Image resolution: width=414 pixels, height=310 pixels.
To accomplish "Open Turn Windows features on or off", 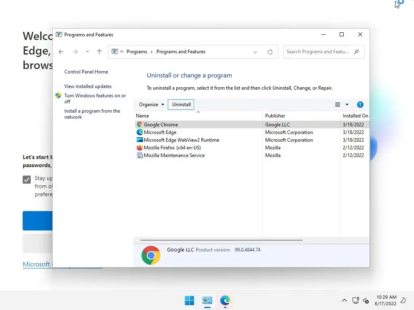I will pos(95,98).
